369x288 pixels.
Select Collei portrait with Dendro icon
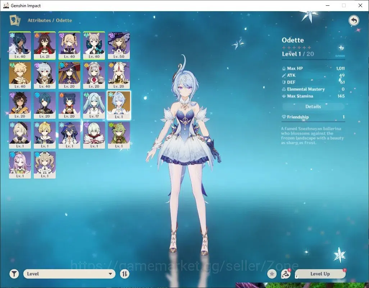(119, 135)
